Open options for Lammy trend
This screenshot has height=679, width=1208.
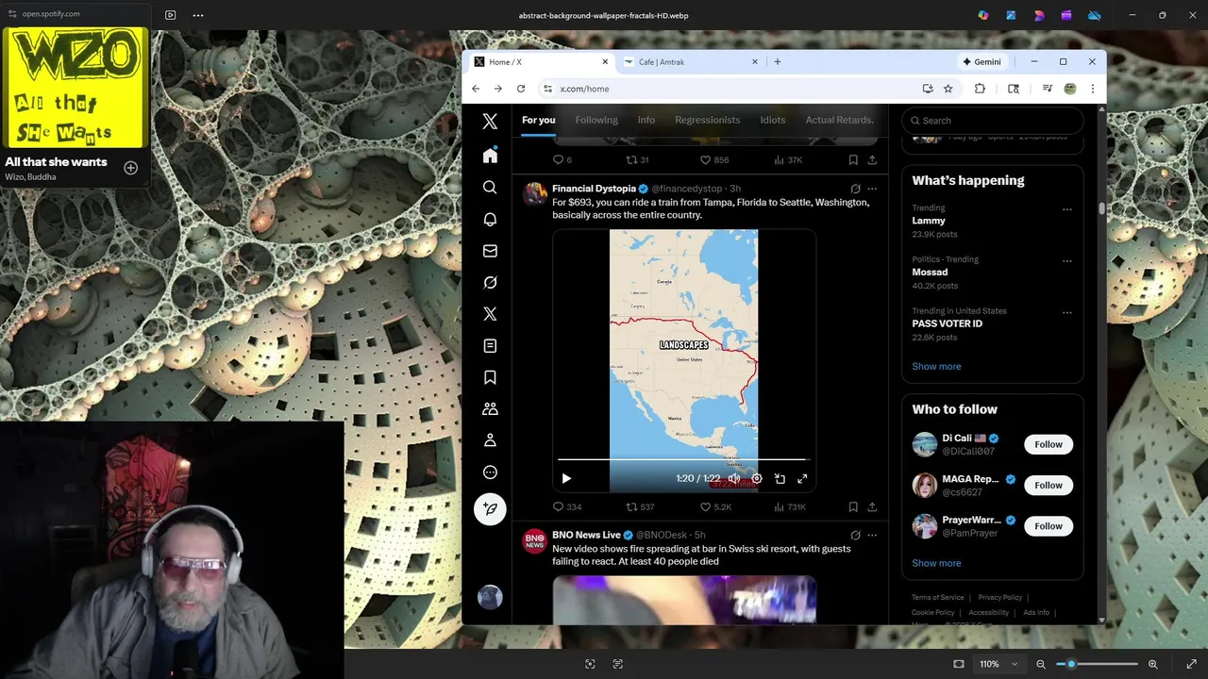pos(1067,209)
